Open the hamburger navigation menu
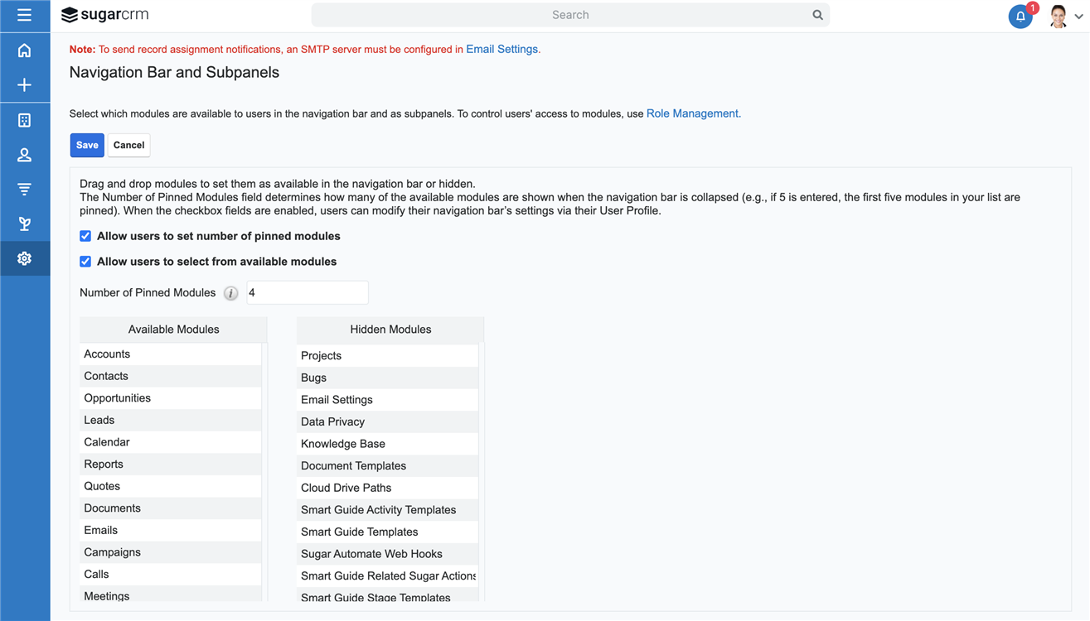 (x=24, y=15)
